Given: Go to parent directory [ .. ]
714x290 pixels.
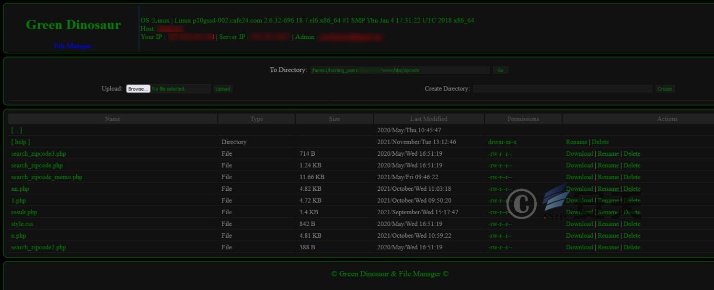Looking at the screenshot, I should [x=16, y=130].
